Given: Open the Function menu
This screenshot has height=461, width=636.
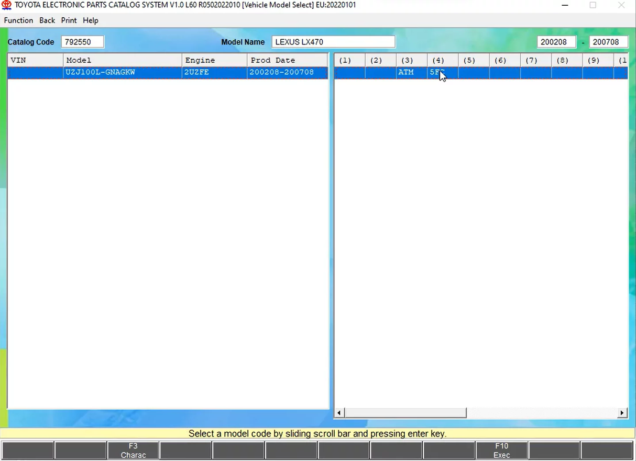Looking at the screenshot, I should click(18, 20).
